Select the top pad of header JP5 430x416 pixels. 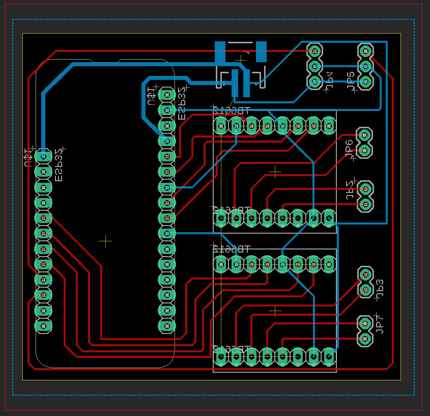[365, 51]
